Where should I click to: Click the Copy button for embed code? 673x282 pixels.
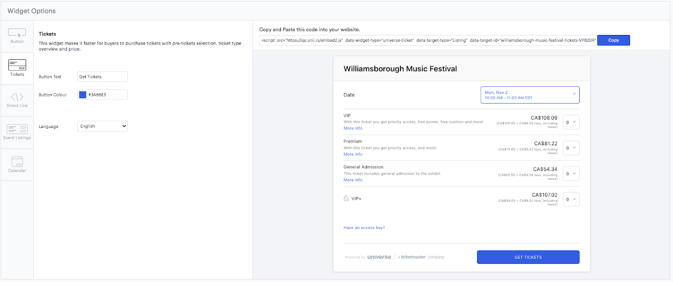coord(613,40)
